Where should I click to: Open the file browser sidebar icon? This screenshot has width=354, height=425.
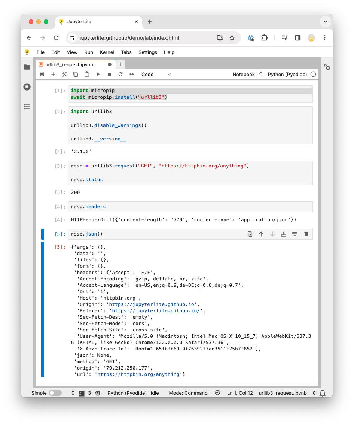(x=27, y=67)
